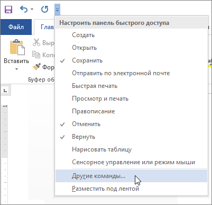Open the Undo history dropdown arrow
Image resolution: width=212 pixels, height=205 pixels.
pos(32,9)
